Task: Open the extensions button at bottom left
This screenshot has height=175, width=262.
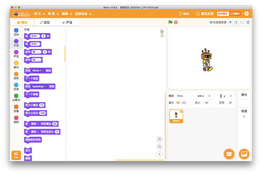Action: (x=16, y=155)
